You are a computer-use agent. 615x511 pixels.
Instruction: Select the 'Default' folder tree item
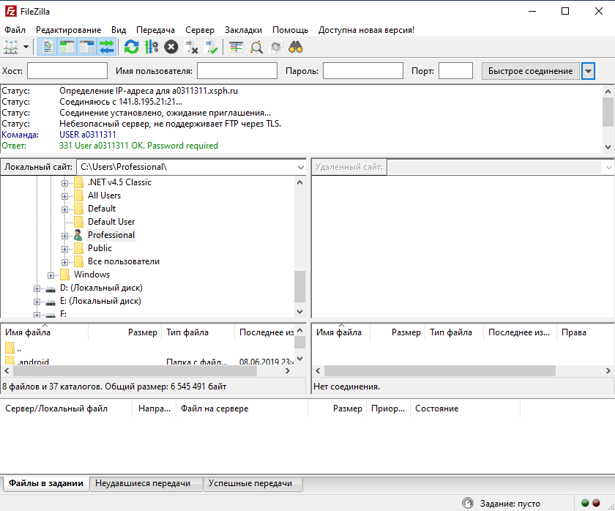pyautogui.click(x=102, y=209)
